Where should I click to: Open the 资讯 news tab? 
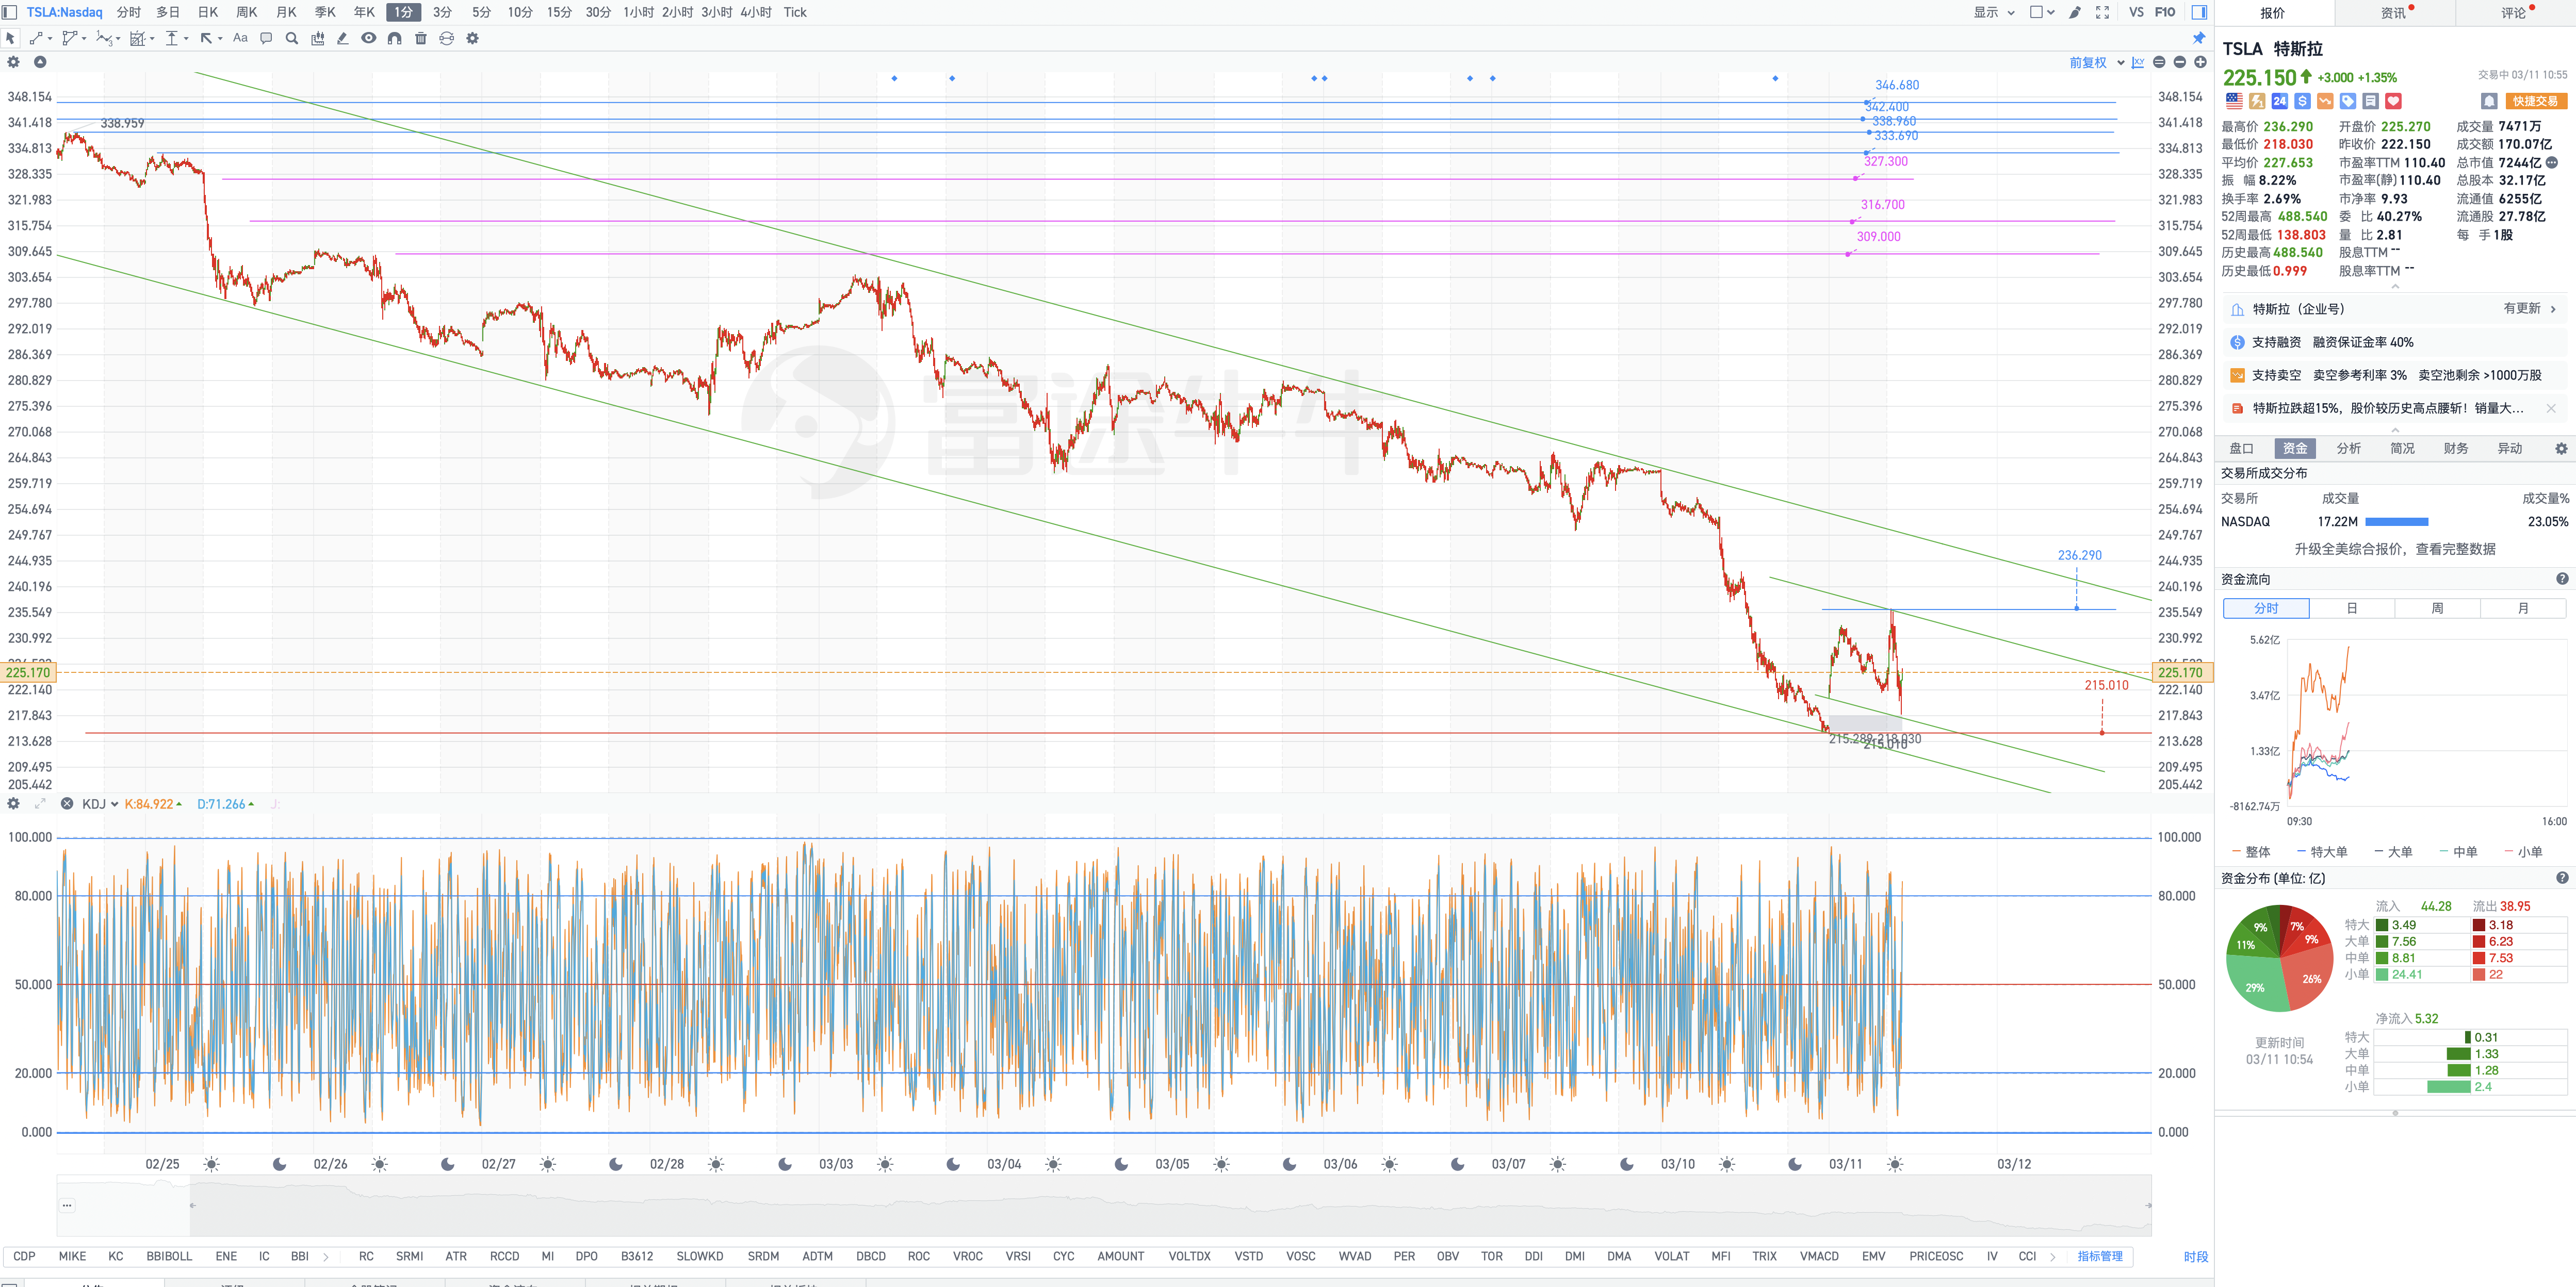pos(2393,13)
